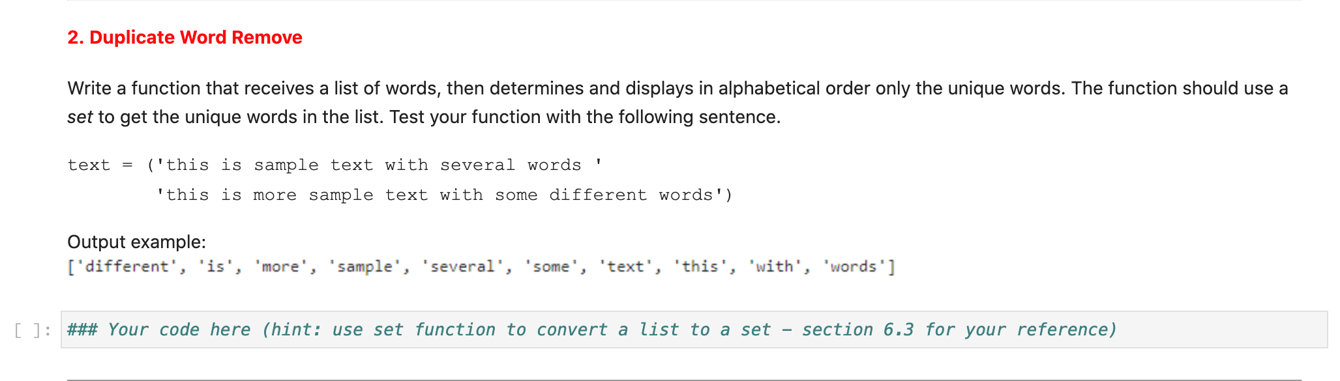The image size is (1340, 381).
Task: Click 'different' in the output example list
Action: [x=127, y=267]
